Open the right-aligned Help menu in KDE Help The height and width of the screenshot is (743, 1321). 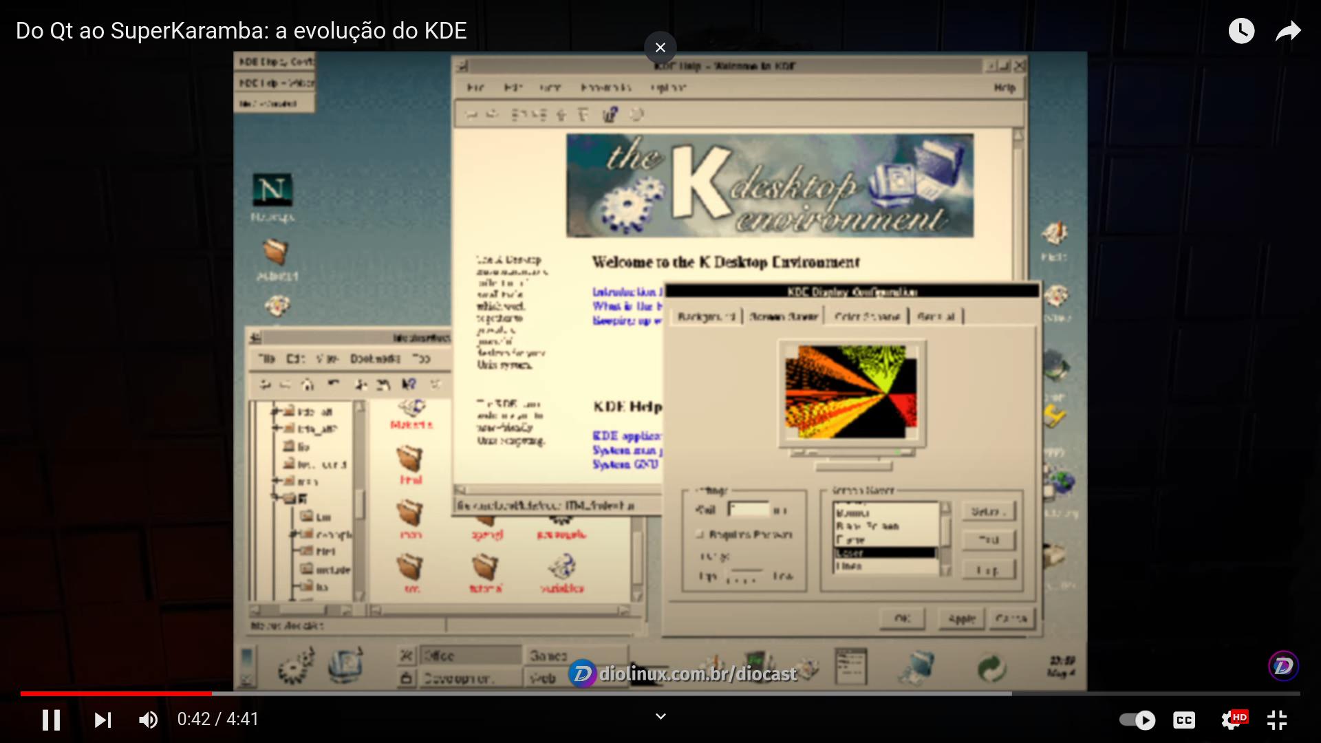(x=1005, y=88)
